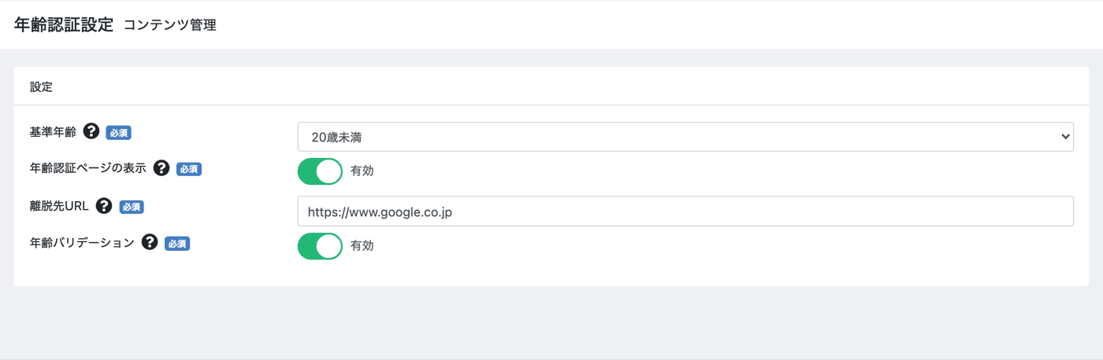Open the 基準年齢 dropdown showing 20歳未満
The height and width of the screenshot is (360, 1103).
685,137
